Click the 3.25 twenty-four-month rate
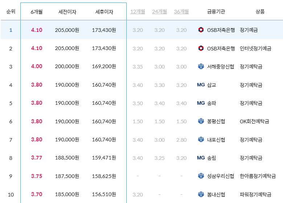 [160, 158]
